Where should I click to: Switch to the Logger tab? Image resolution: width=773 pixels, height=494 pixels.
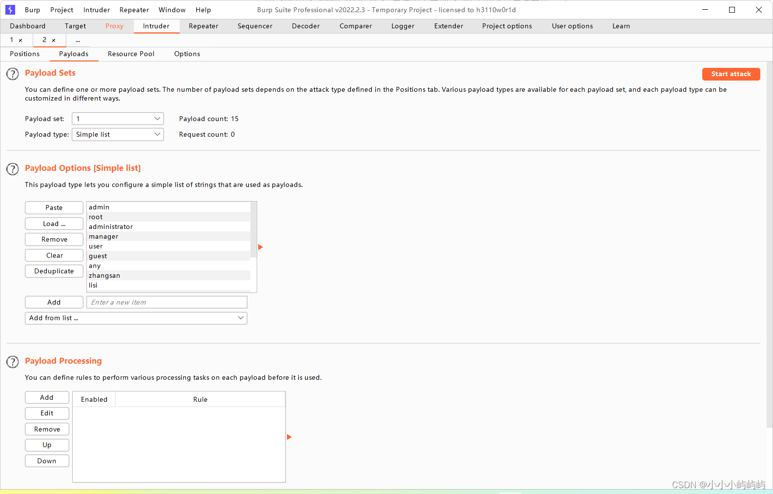[403, 26]
